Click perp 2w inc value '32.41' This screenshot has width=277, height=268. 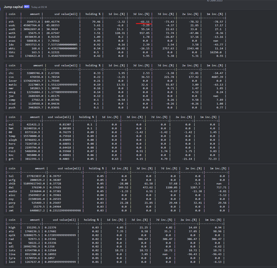pos(198,203)
